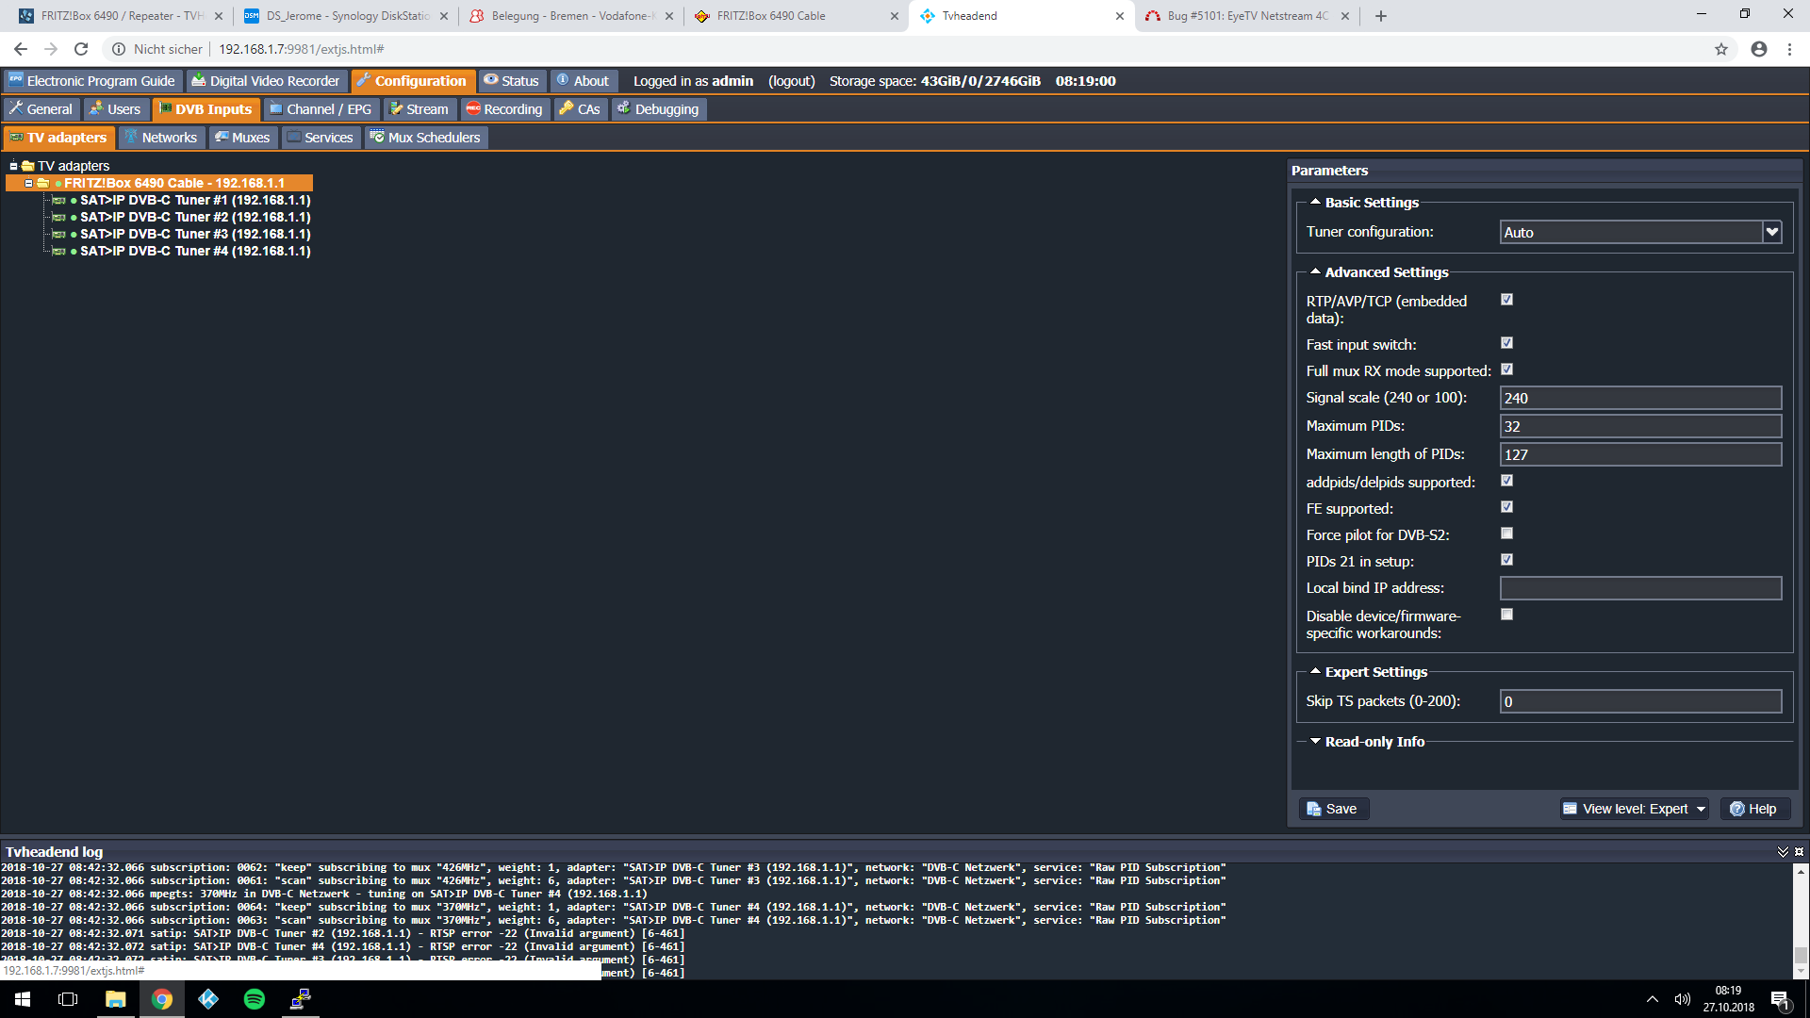Reload the browser page
This screenshot has width=1810, height=1018.
[x=81, y=49]
